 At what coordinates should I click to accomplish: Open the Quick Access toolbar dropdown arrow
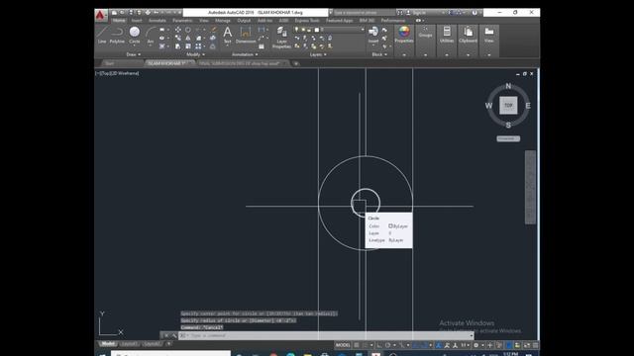pos(179,13)
